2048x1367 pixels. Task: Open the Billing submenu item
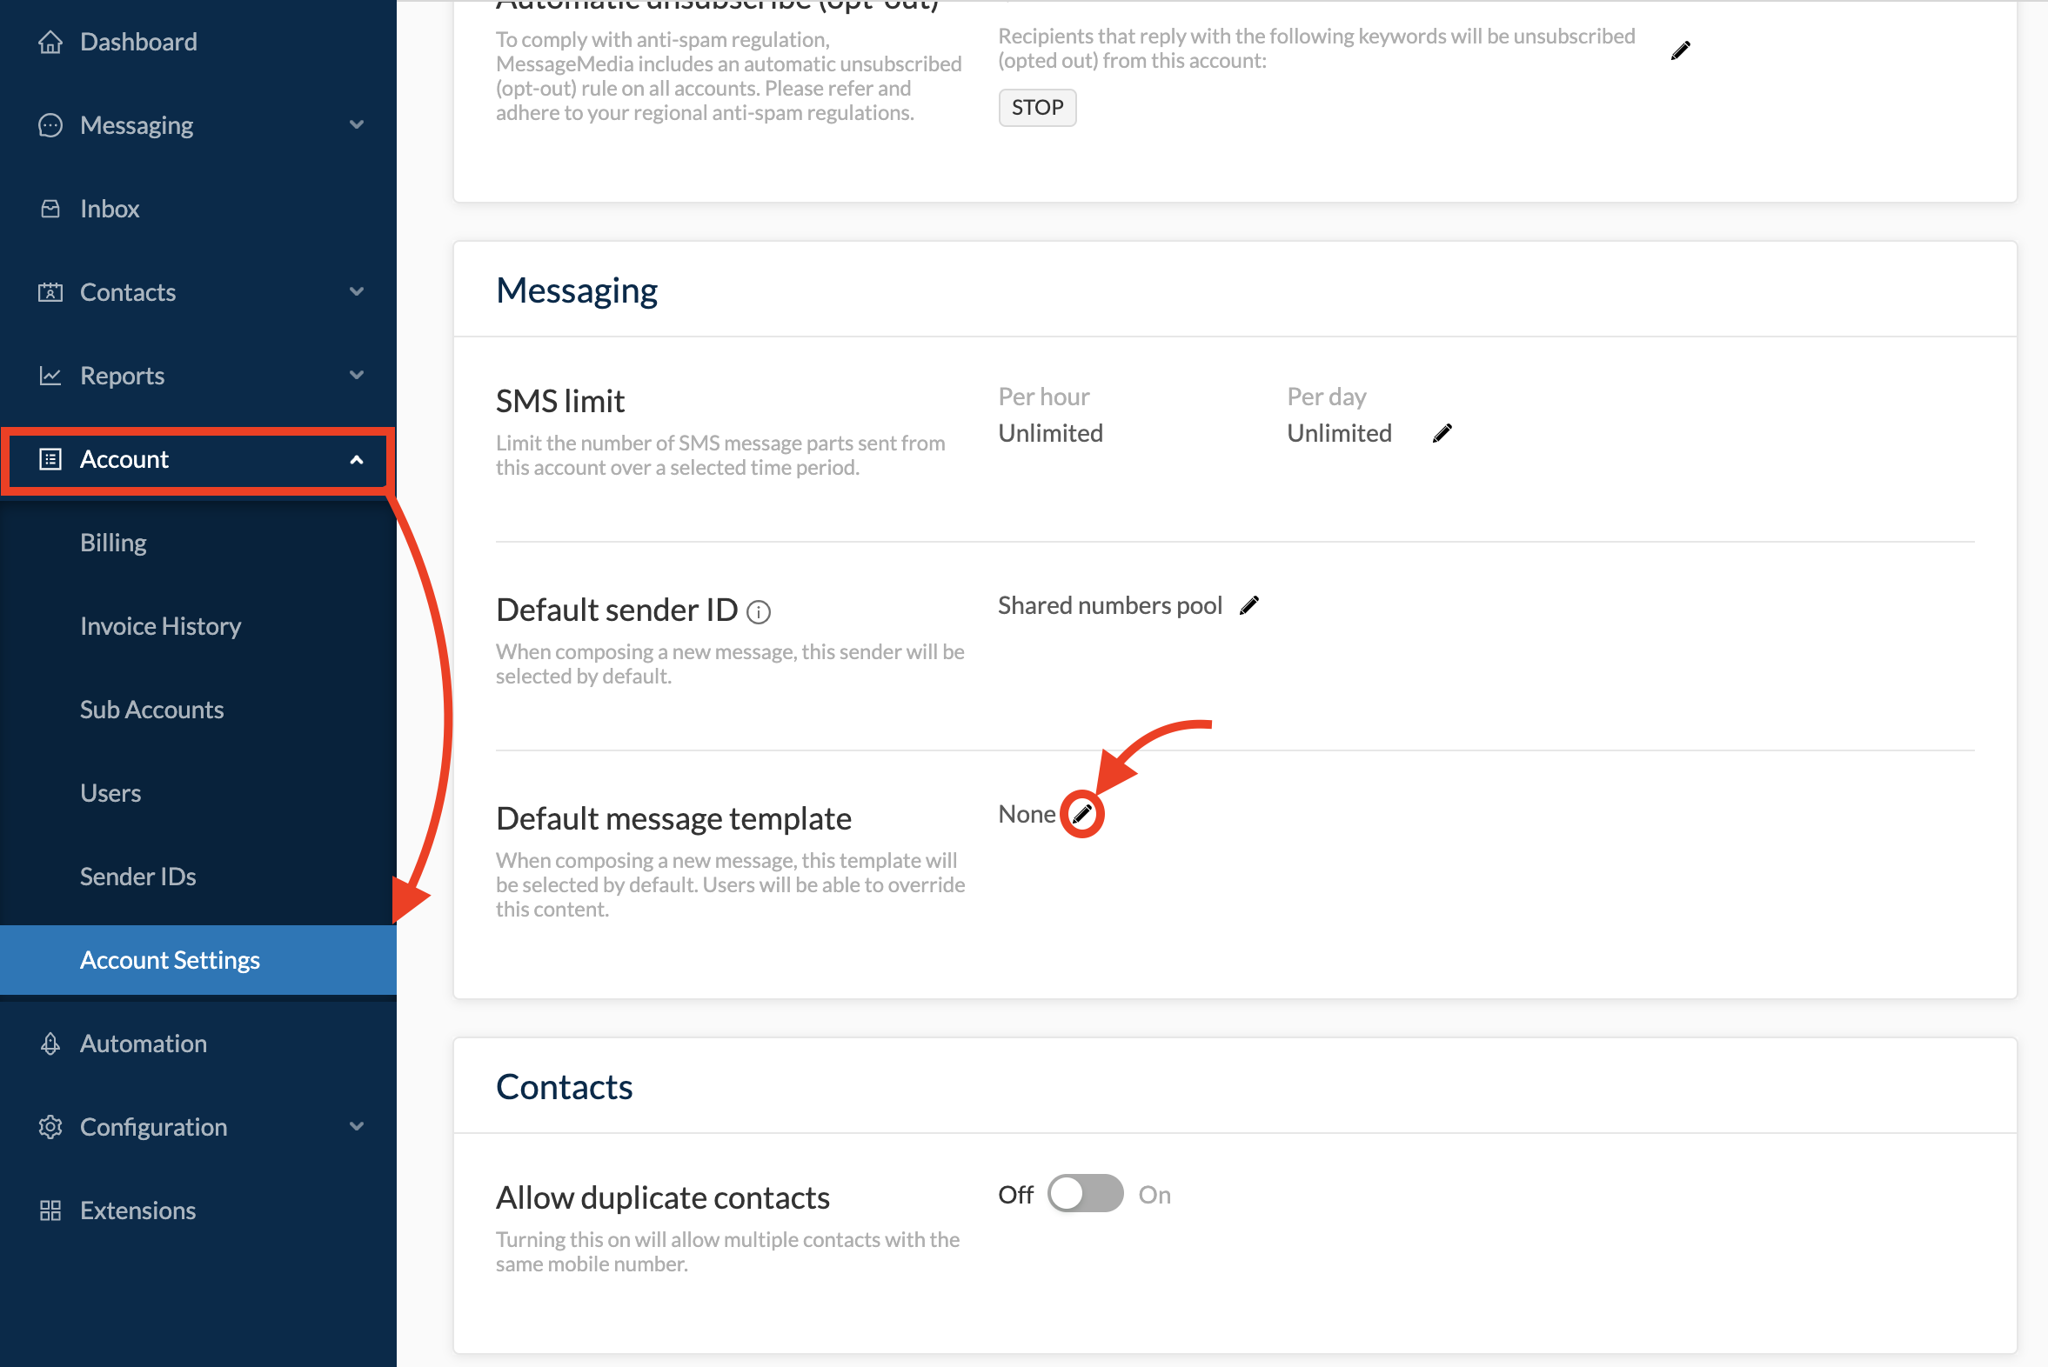113,543
